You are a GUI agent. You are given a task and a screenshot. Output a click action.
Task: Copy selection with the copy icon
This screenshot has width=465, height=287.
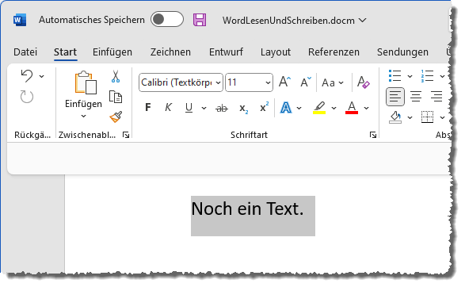[116, 97]
